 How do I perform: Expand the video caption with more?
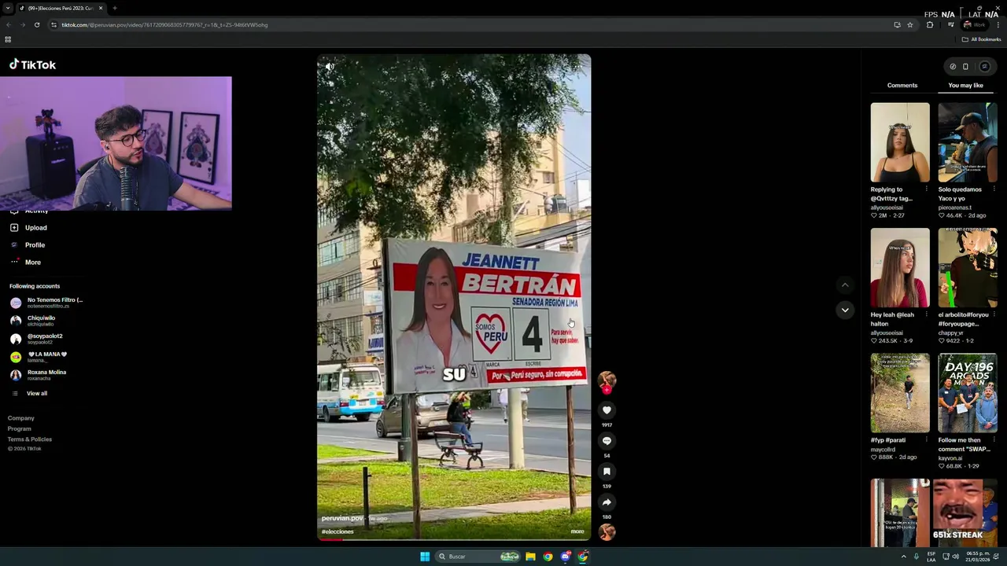(577, 531)
